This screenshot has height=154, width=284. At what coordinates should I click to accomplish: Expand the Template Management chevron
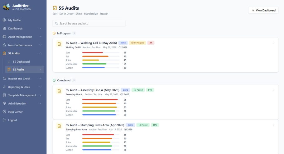point(41,95)
